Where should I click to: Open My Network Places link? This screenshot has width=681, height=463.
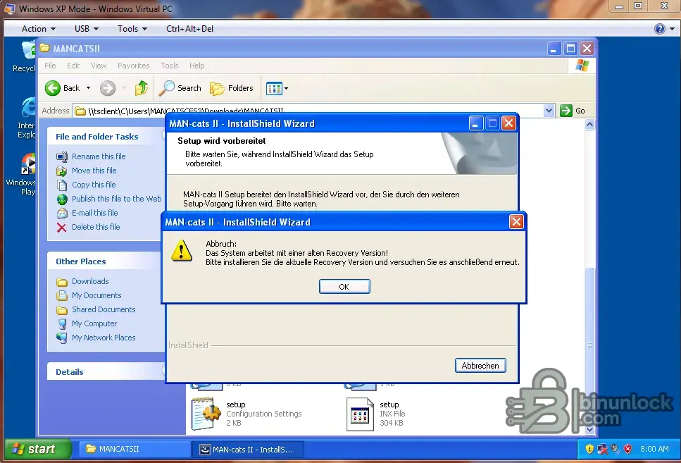coord(104,338)
